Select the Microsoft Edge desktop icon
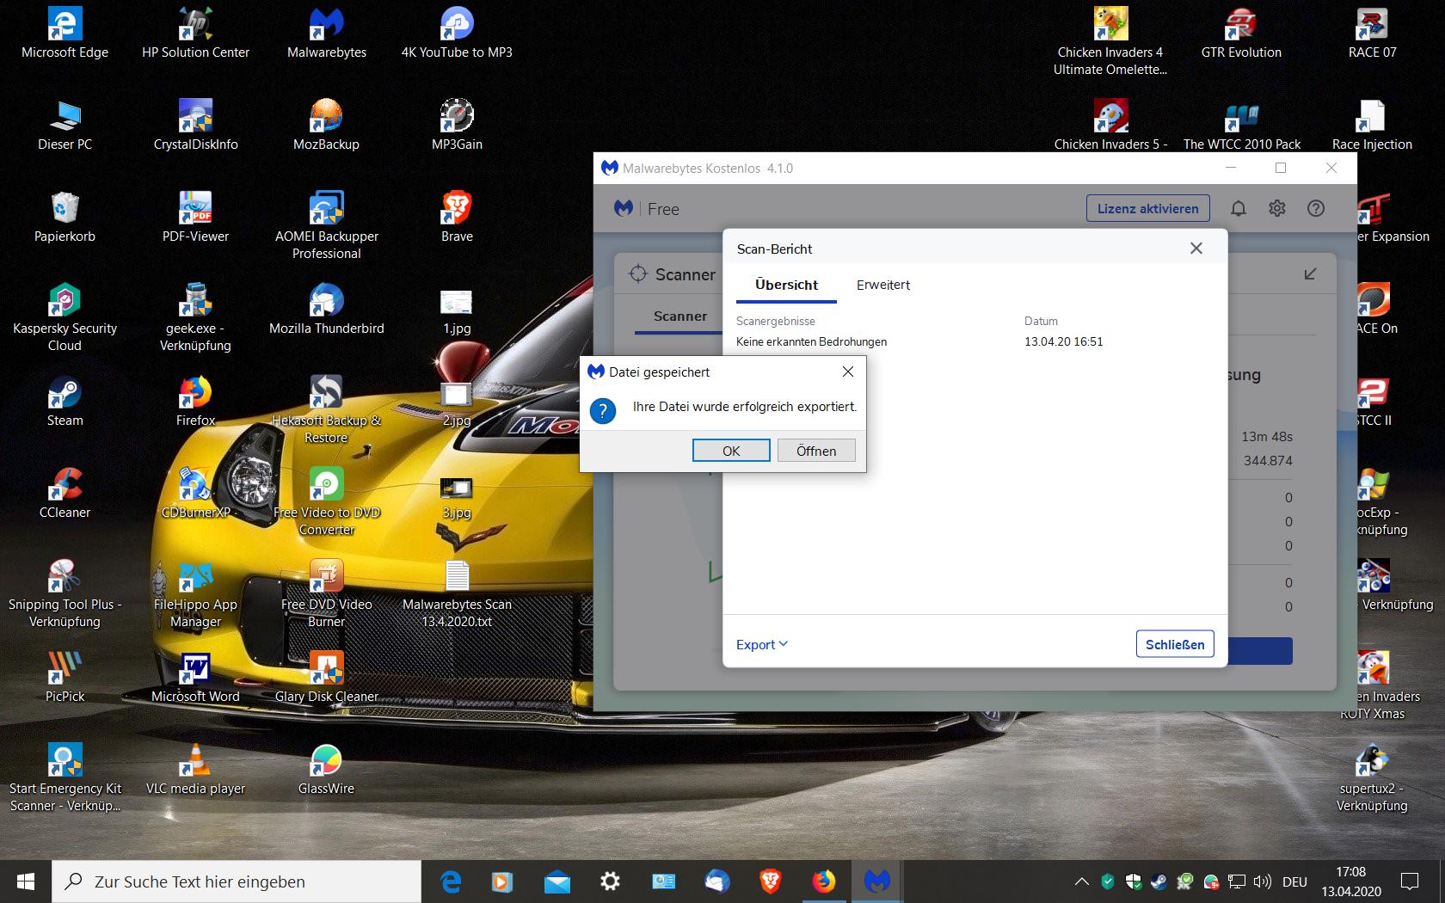Image resolution: width=1445 pixels, height=903 pixels. [x=65, y=34]
